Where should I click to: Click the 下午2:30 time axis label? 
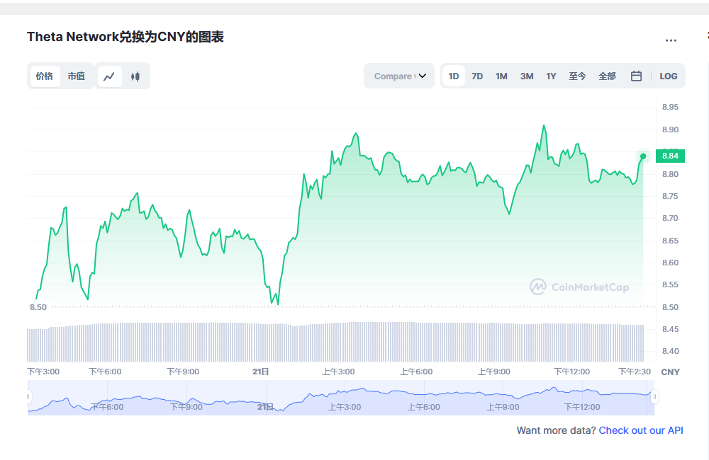(635, 372)
